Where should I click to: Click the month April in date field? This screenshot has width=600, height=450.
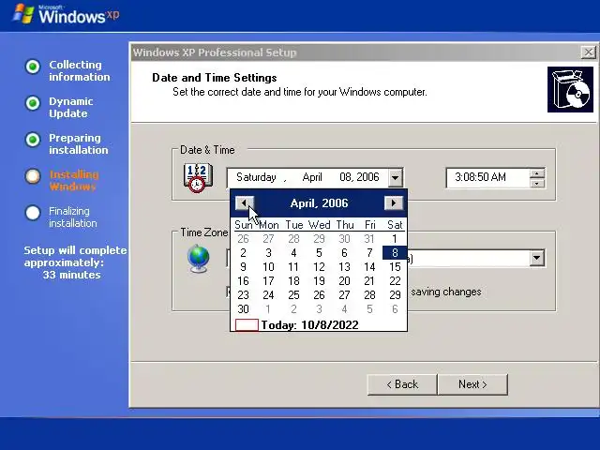click(312, 177)
